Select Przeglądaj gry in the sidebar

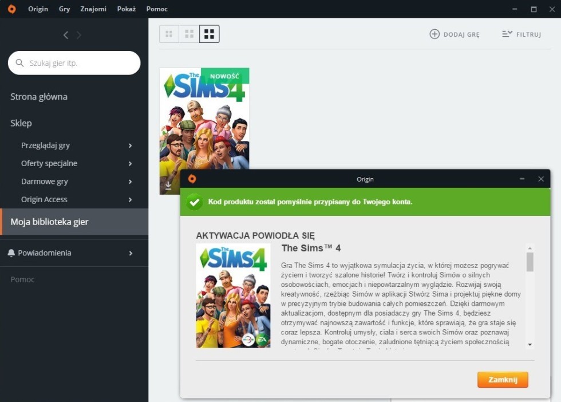coord(45,145)
